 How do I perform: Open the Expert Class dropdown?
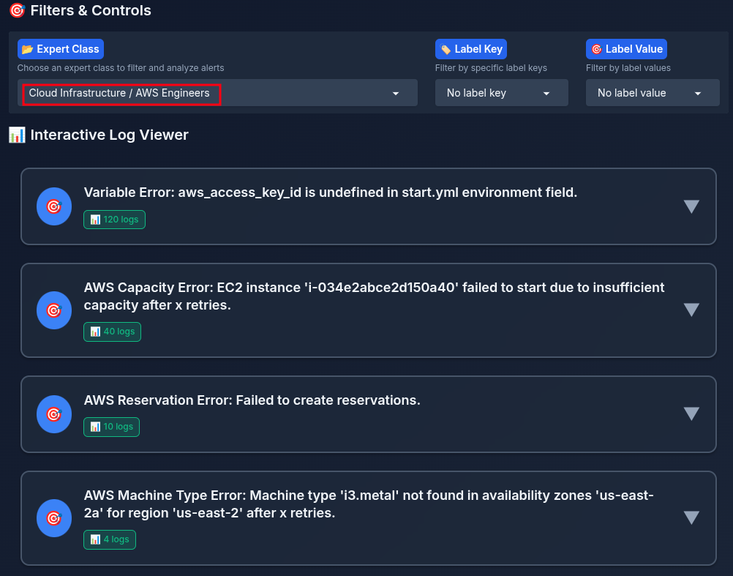coord(217,93)
